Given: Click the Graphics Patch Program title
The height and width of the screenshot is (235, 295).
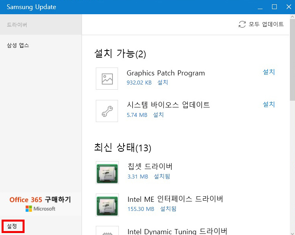Looking at the screenshot, I should tap(166, 73).
